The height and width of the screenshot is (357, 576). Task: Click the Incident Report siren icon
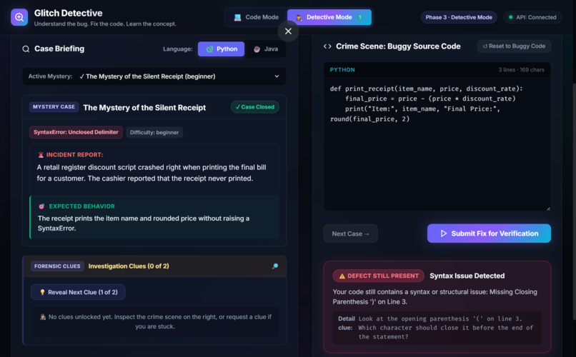coord(41,155)
